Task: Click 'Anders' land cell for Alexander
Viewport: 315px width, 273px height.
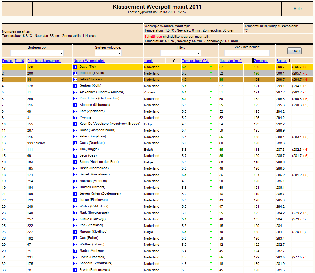Action: (x=150, y=92)
